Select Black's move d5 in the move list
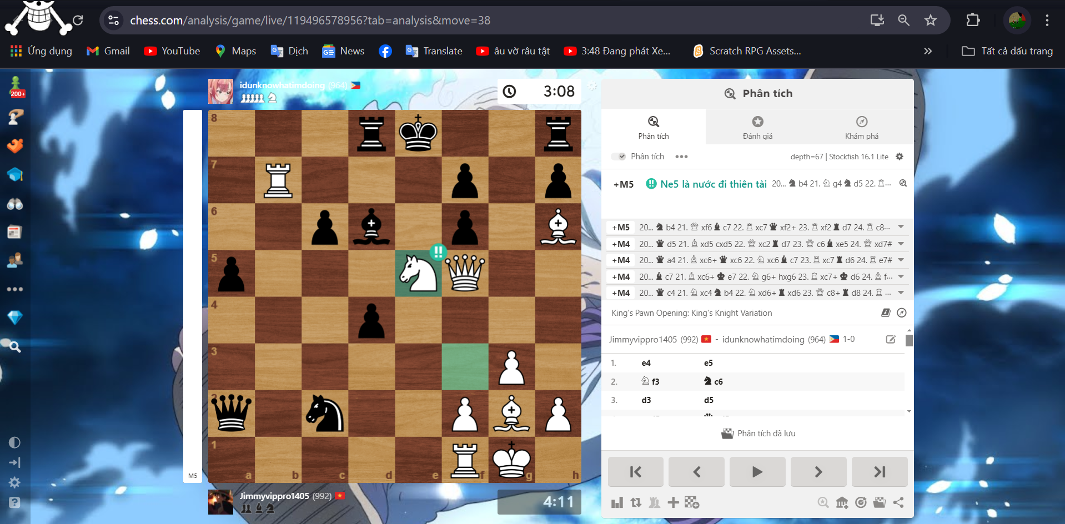 tap(709, 400)
